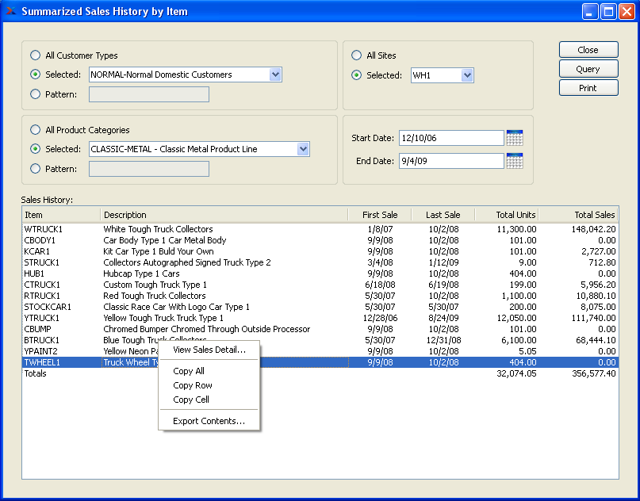Open the Start Date calendar picker

coord(514,138)
